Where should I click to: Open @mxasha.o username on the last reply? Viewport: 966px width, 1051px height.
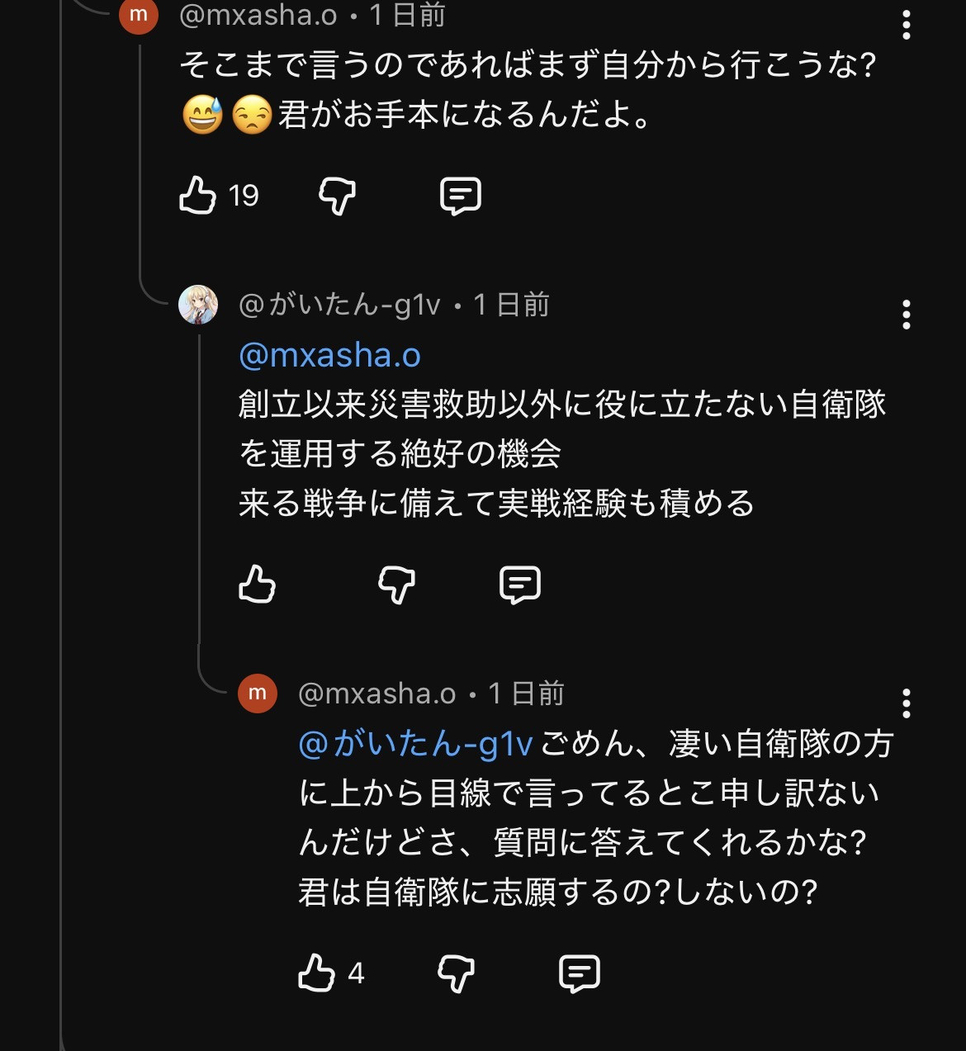pyautogui.click(x=376, y=694)
